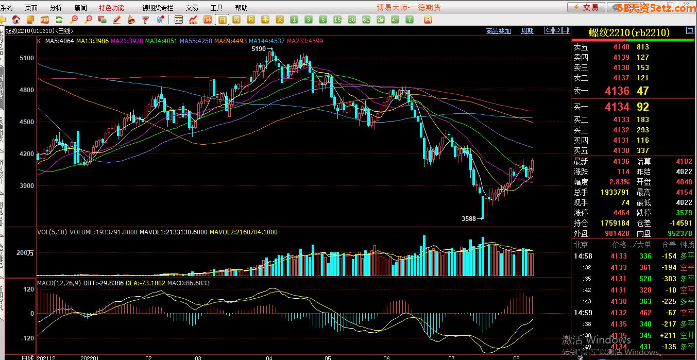The height and width of the screenshot is (360, 697).
Task: Switch to 30-minute period
Action: click(352, 20)
